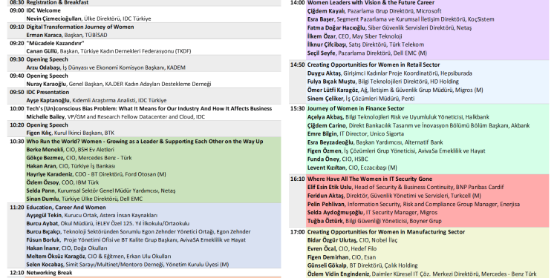The height and width of the screenshot is (278, 557).
Task: Click Çiğdem Carino, Akbank line
Action: point(418,125)
